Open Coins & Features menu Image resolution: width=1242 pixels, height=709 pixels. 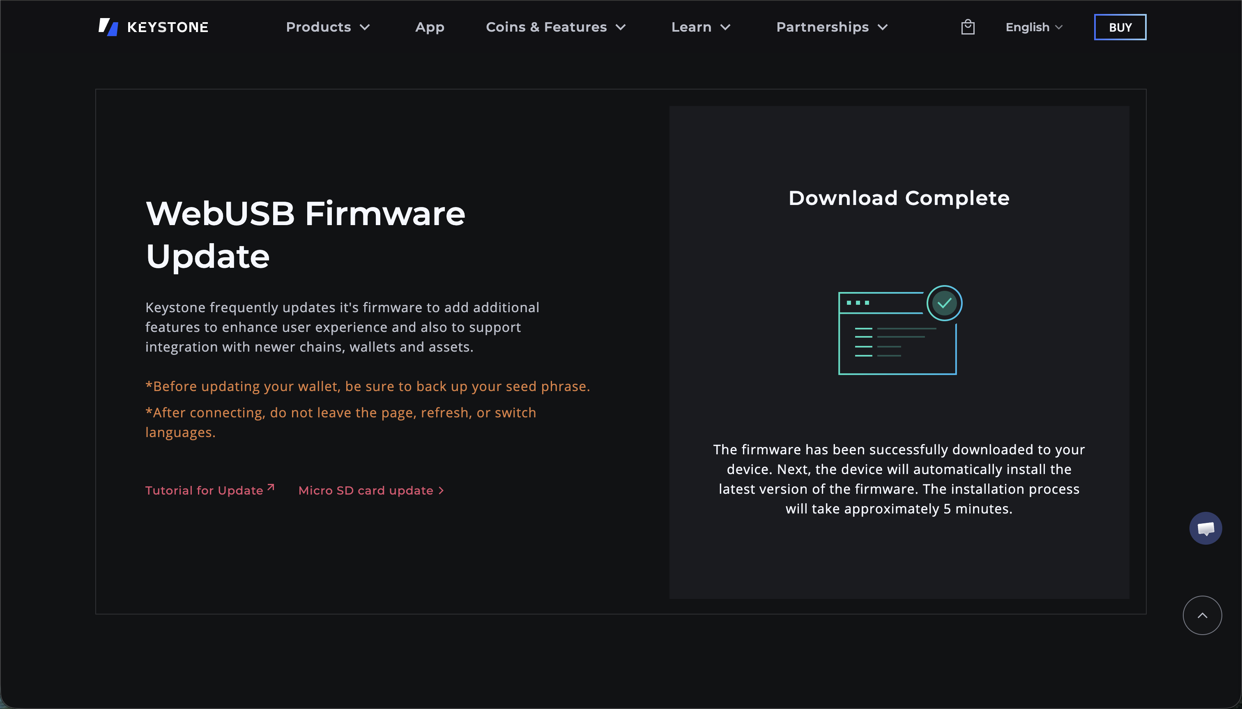tap(546, 27)
